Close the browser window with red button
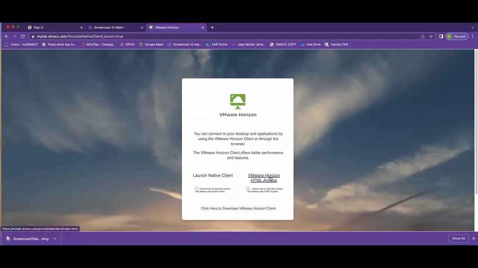The image size is (478, 268). pyautogui.click(x=7, y=27)
